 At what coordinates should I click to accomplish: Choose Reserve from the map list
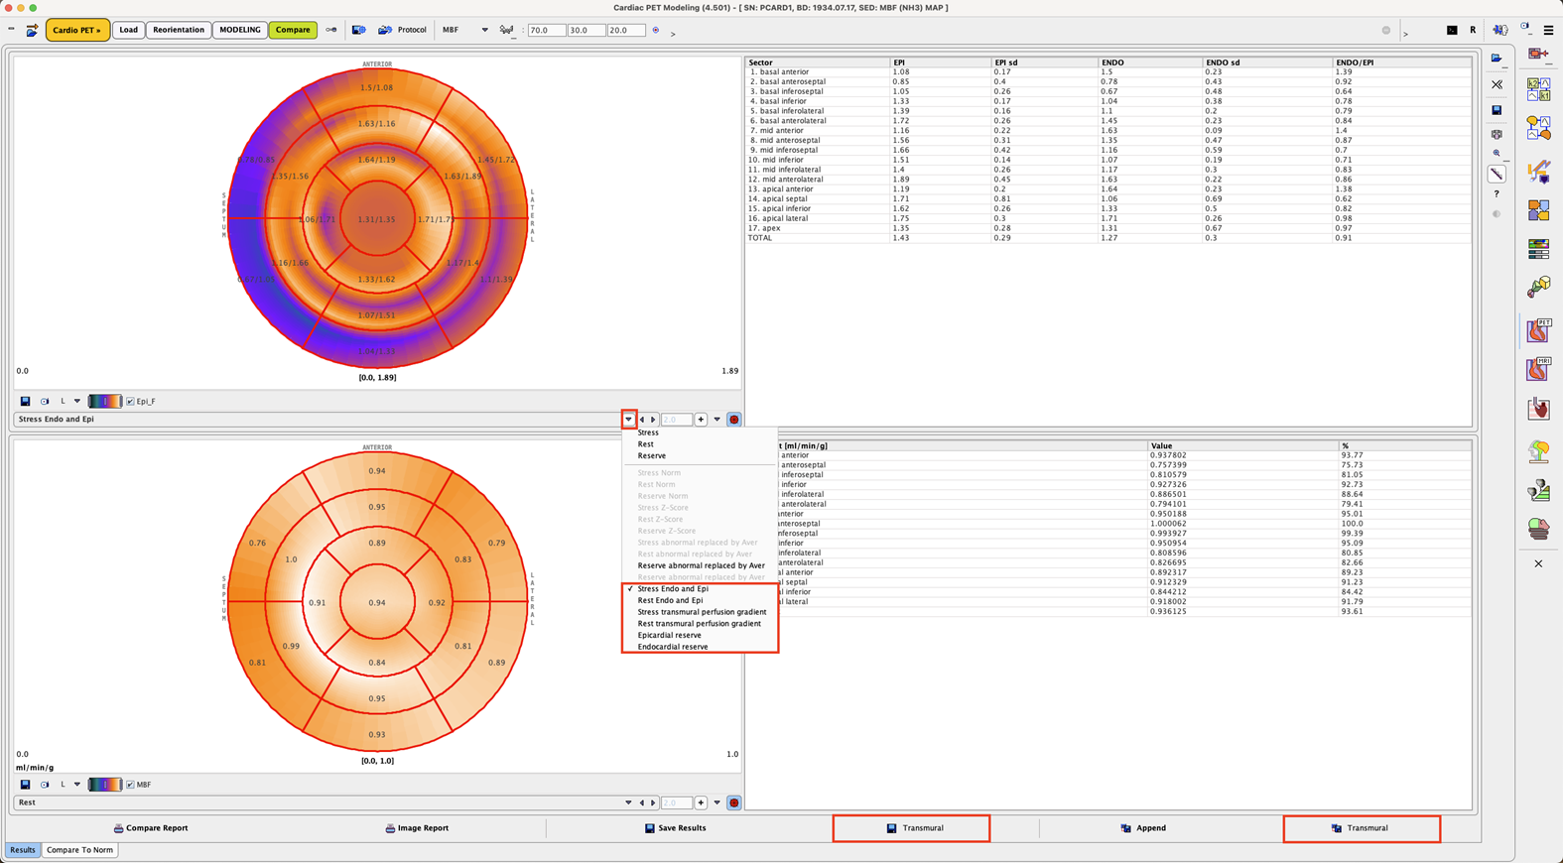tap(652, 456)
